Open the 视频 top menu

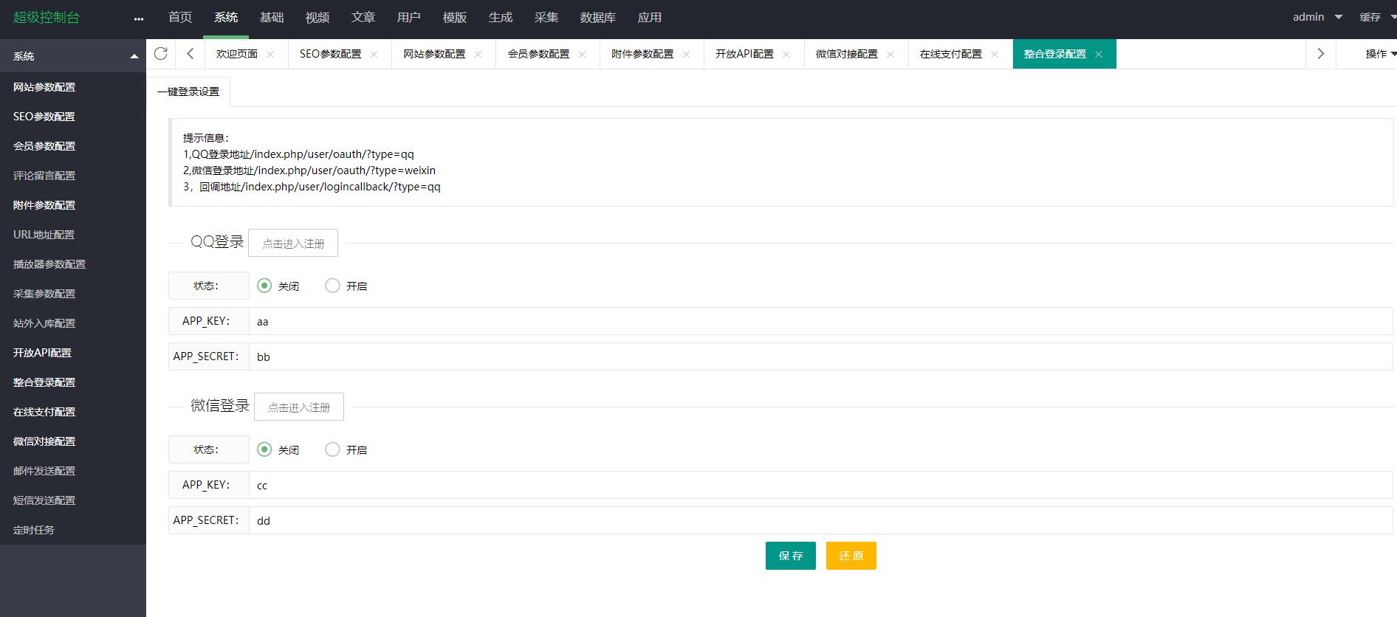317,18
